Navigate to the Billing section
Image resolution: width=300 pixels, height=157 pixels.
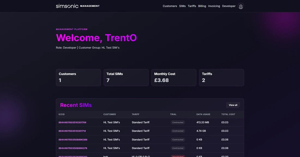[x=202, y=6]
